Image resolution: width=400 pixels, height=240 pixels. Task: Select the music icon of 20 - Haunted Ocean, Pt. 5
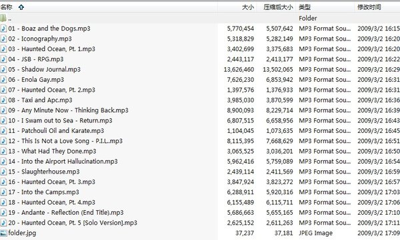pyautogui.click(x=3, y=223)
